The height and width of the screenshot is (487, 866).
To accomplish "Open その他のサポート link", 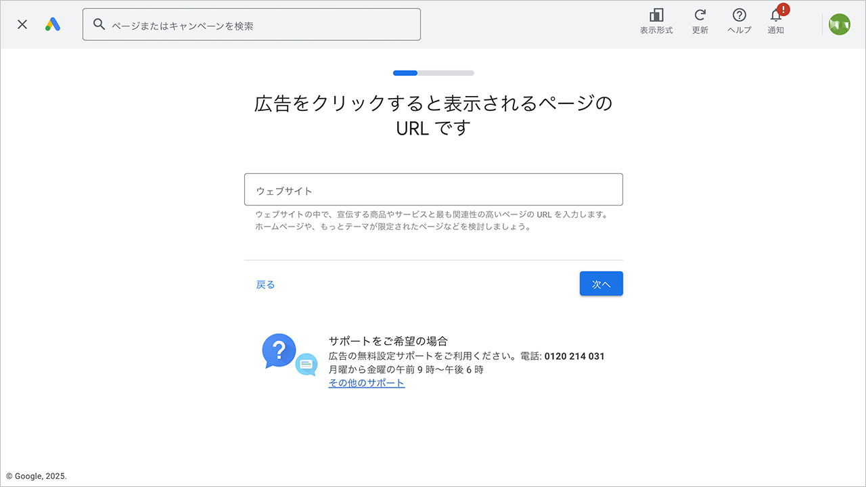I will [367, 382].
